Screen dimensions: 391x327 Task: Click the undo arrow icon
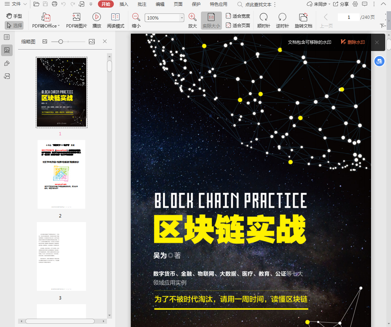click(63, 4)
